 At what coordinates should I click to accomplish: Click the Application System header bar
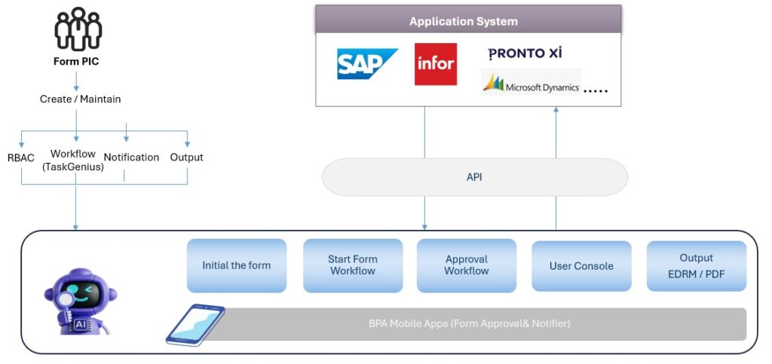coord(463,20)
